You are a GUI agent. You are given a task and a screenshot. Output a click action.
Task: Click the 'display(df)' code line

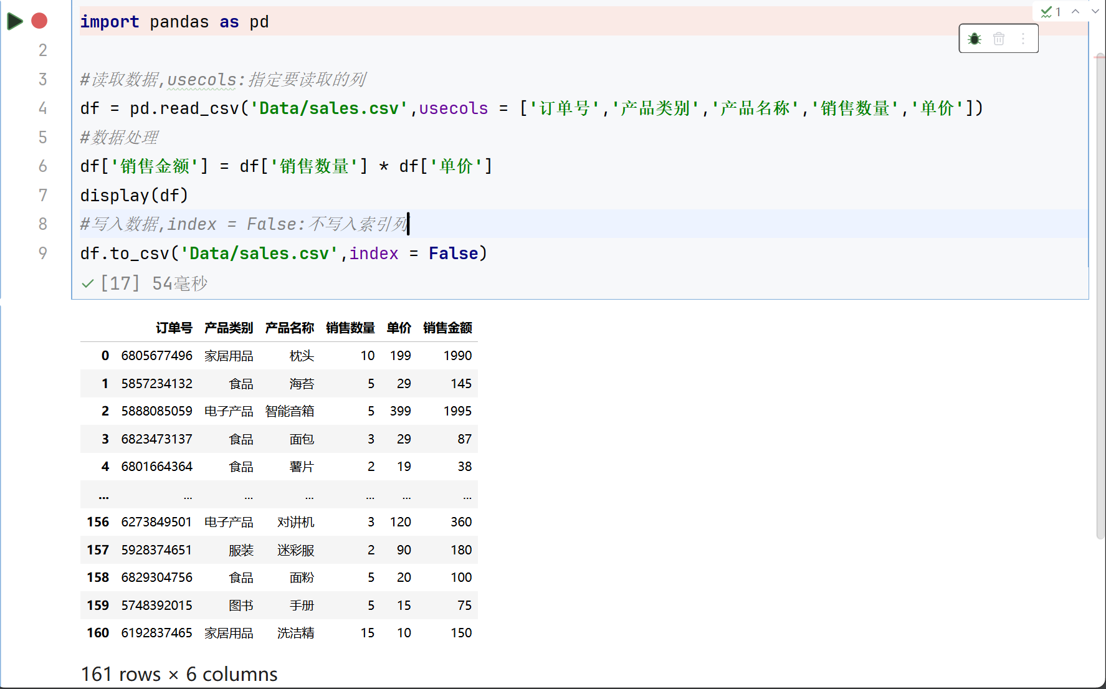tap(134, 196)
